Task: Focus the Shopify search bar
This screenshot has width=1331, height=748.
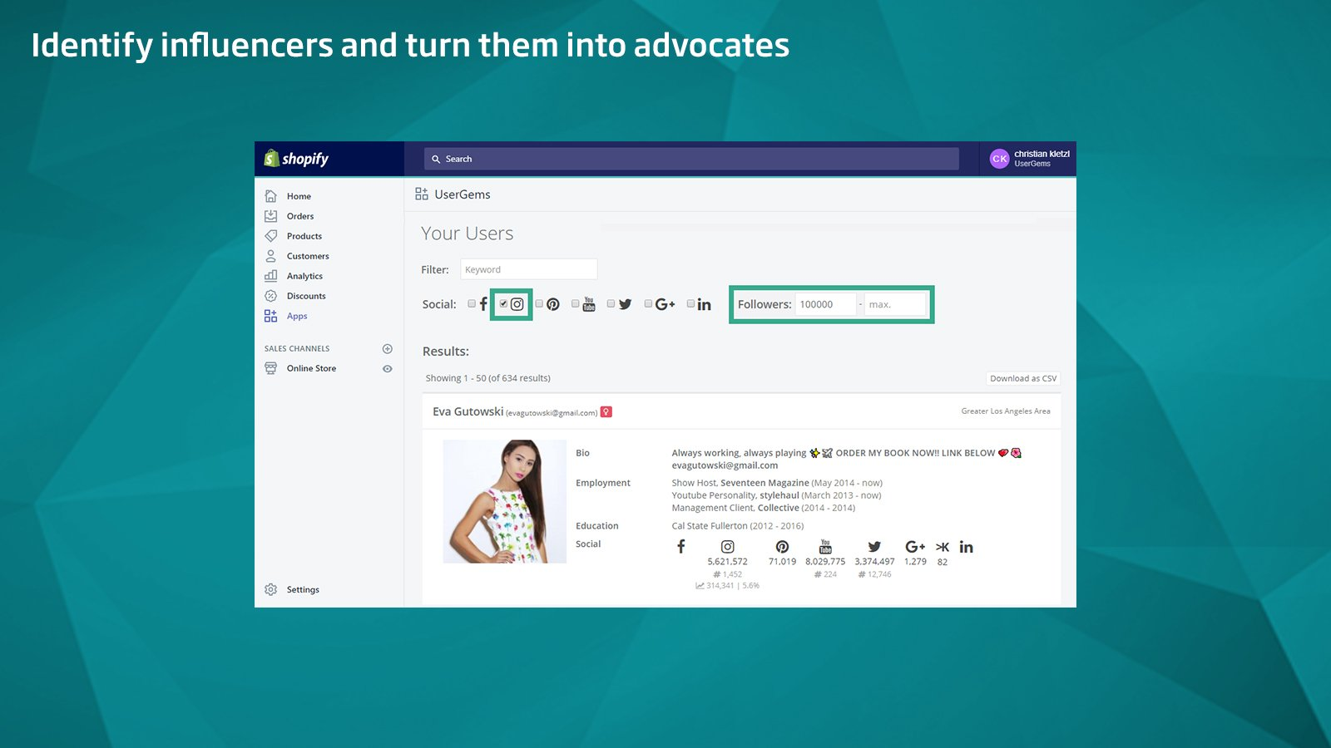Action: click(691, 159)
